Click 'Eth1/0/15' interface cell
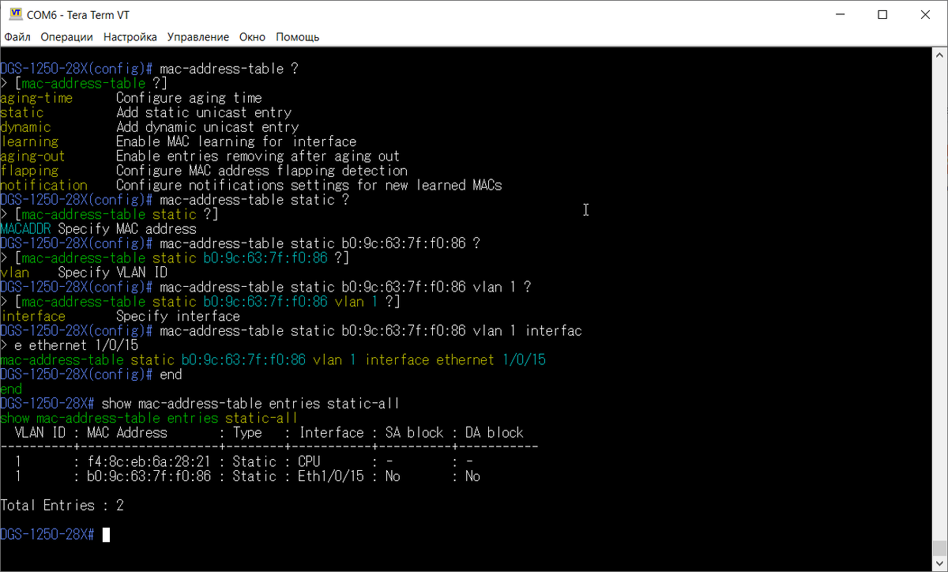948x572 pixels. [x=331, y=476]
